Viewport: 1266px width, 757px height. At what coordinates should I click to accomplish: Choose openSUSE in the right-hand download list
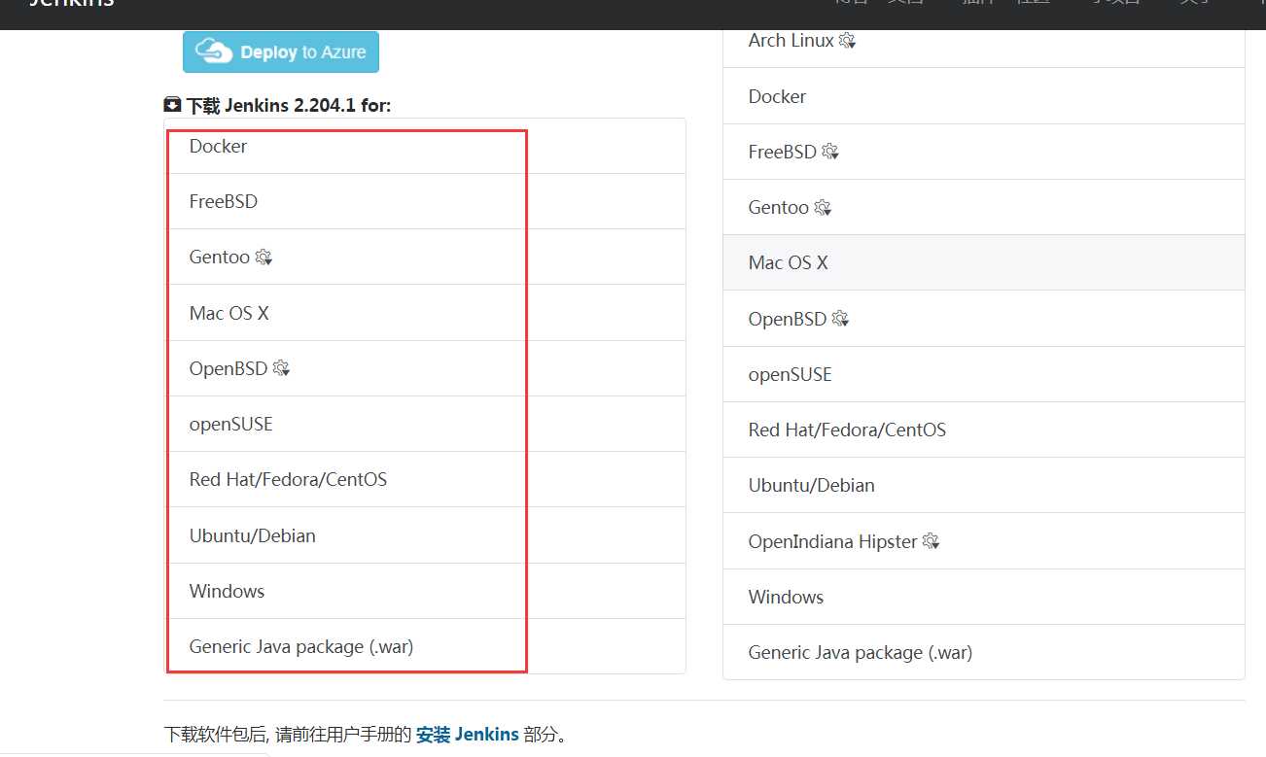coord(984,374)
